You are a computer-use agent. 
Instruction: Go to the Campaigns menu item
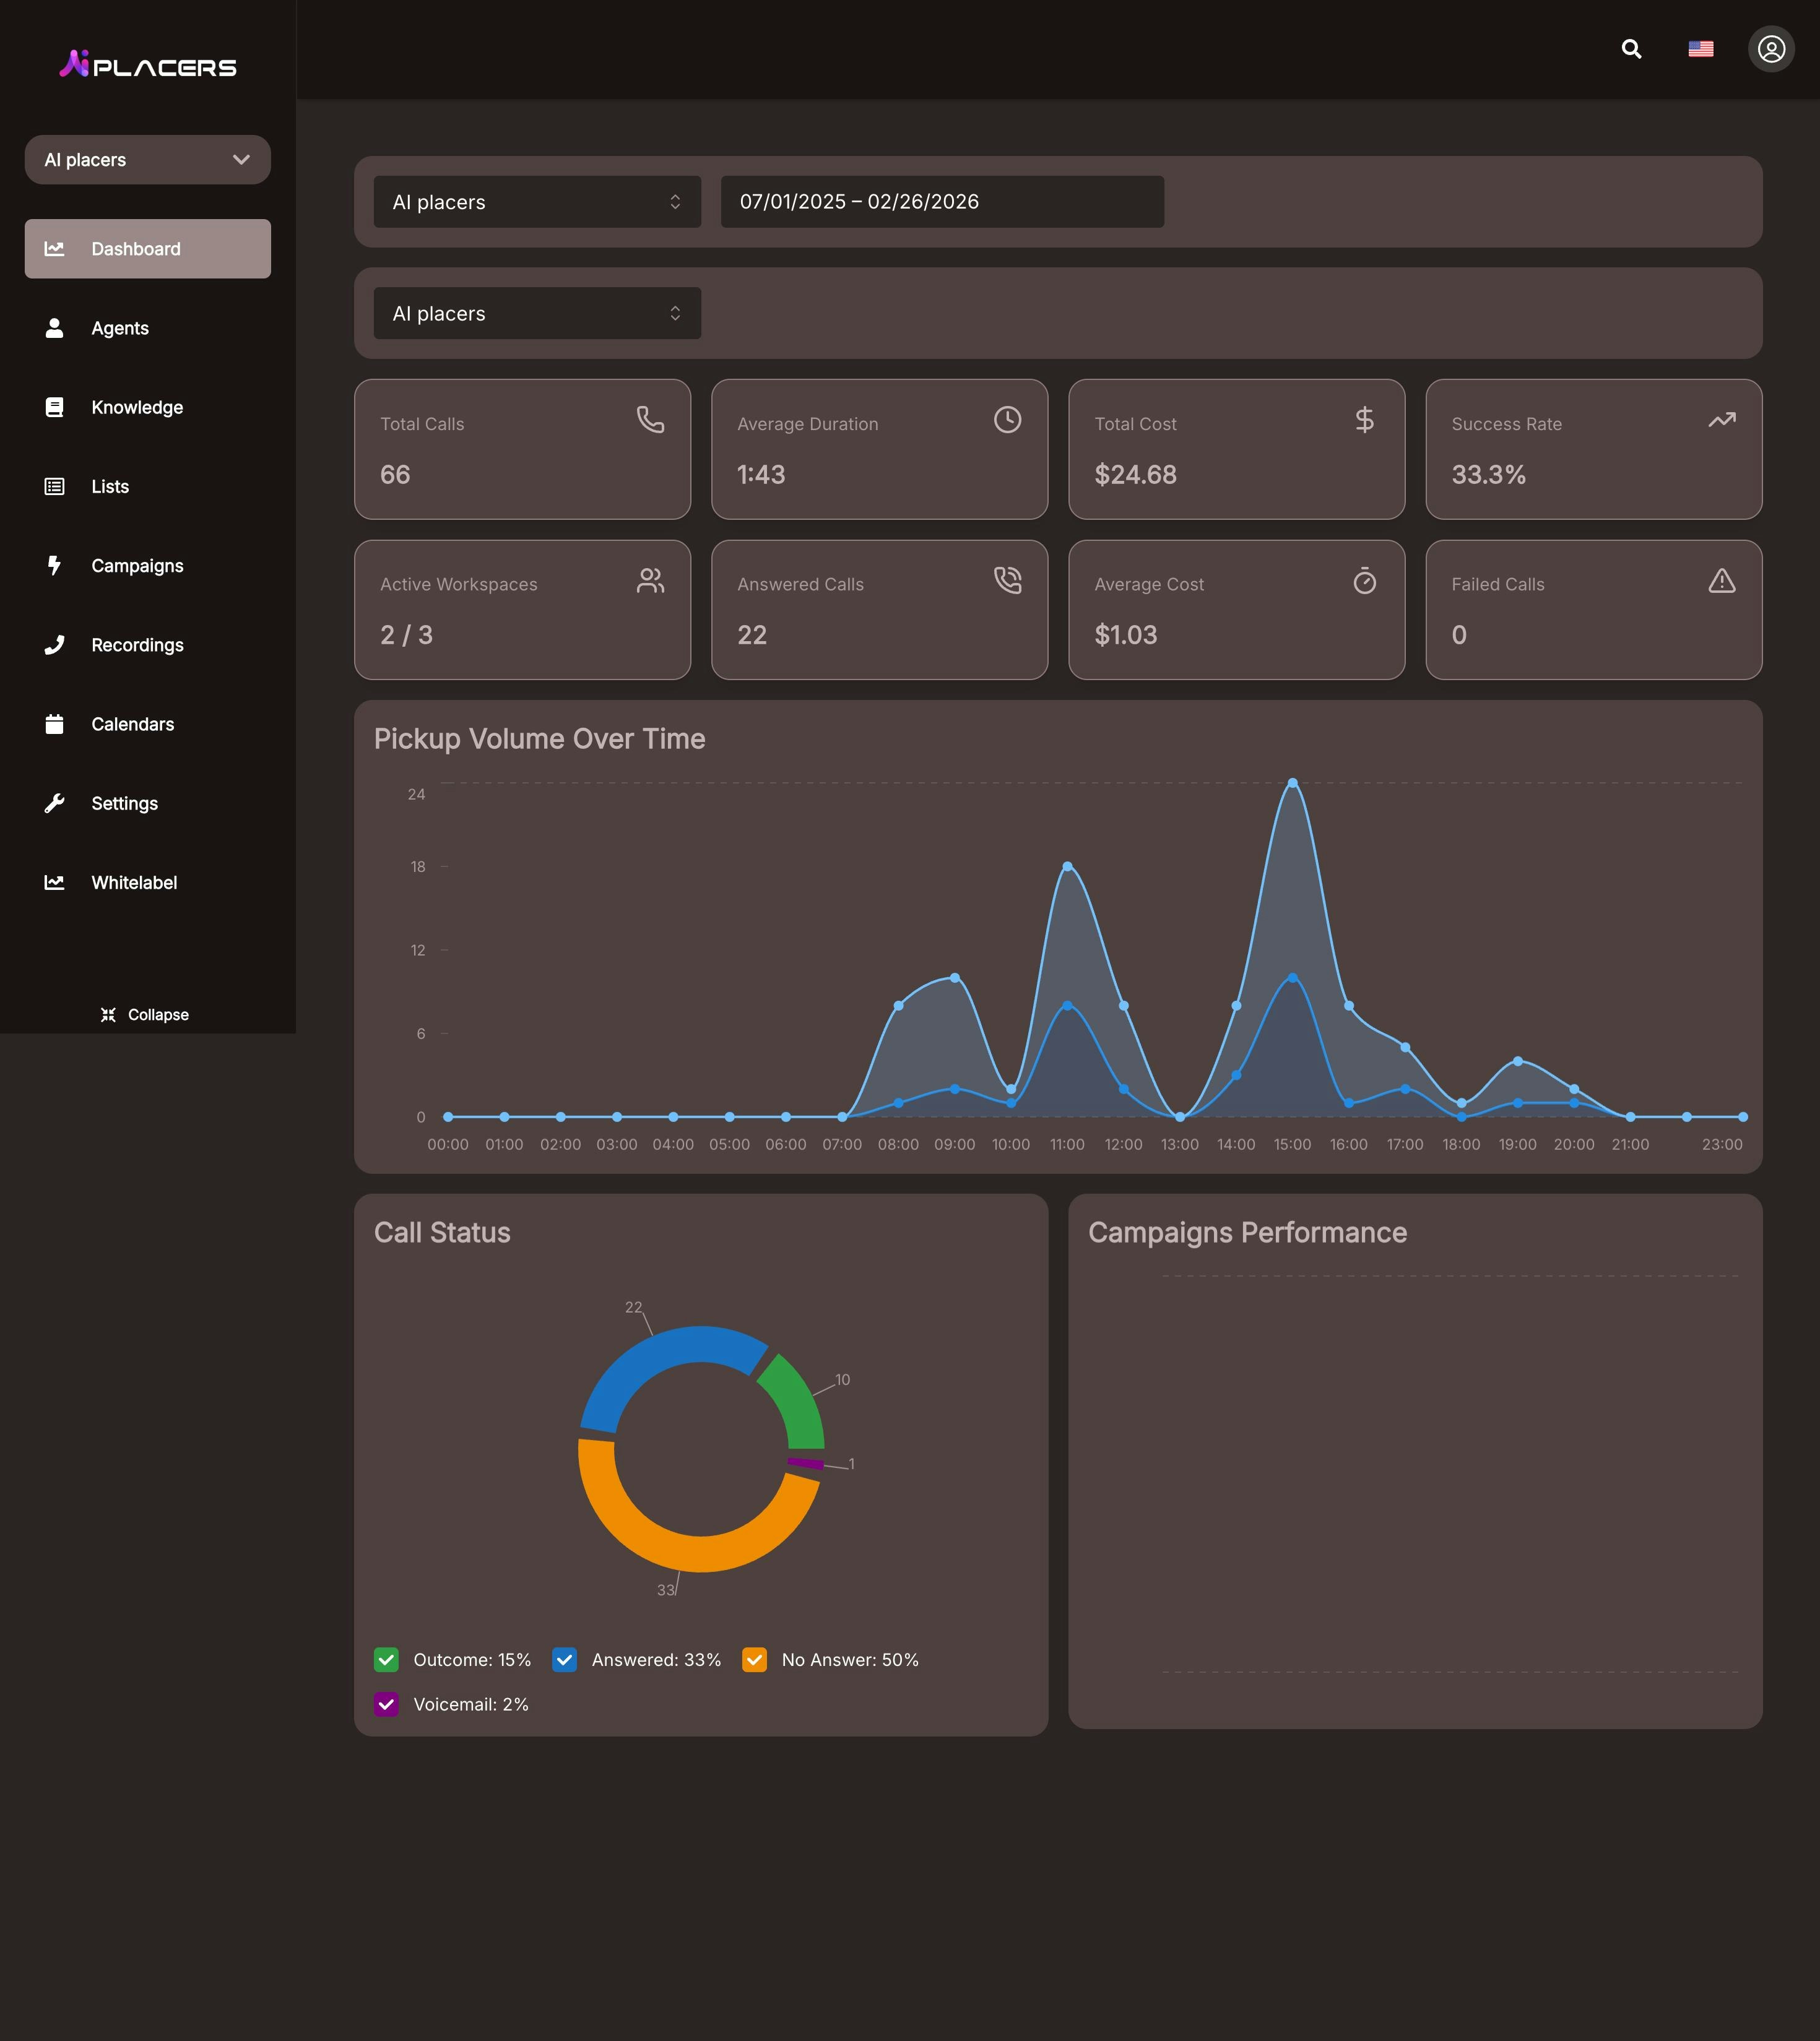[x=137, y=566]
